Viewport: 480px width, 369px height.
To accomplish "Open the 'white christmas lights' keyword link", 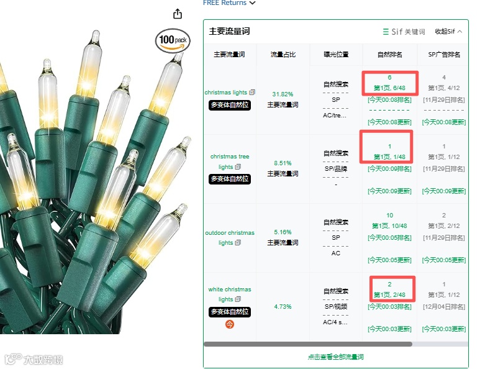I will (230, 294).
